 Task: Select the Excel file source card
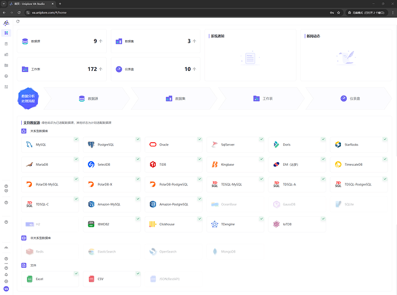pos(50,279)
